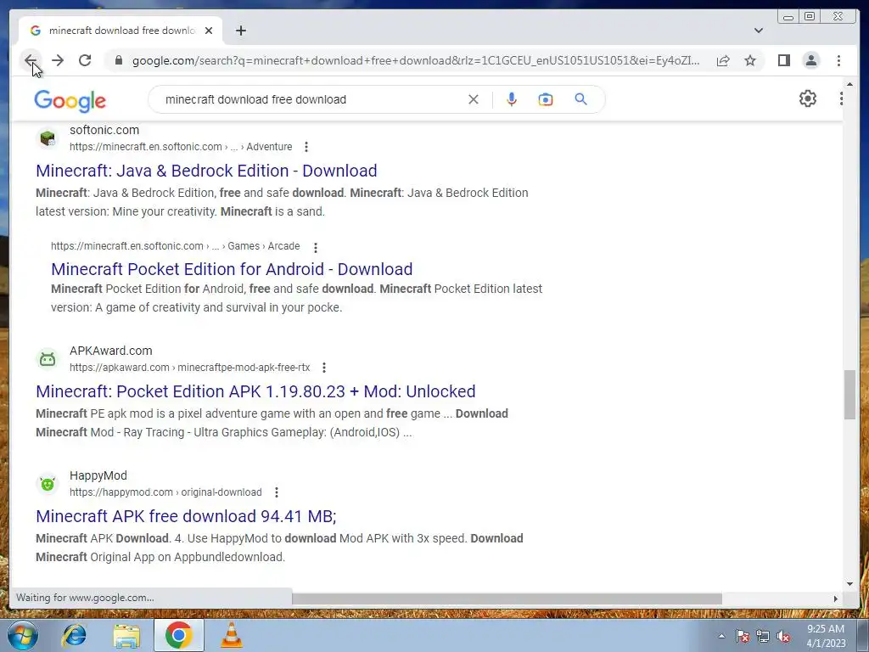869x652 pixels.
Task: Click the padlock site info icon
Action: [118, 60]
